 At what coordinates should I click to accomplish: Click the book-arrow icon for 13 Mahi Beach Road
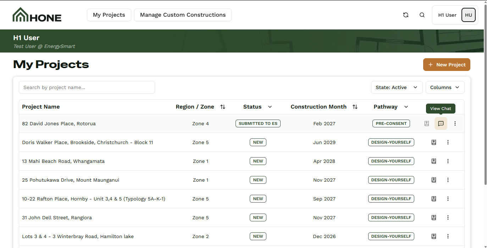[433, 161]
